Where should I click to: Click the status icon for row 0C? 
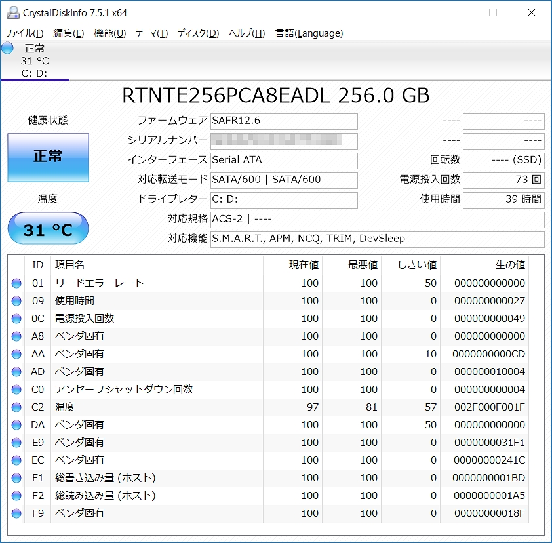[16, 318]
